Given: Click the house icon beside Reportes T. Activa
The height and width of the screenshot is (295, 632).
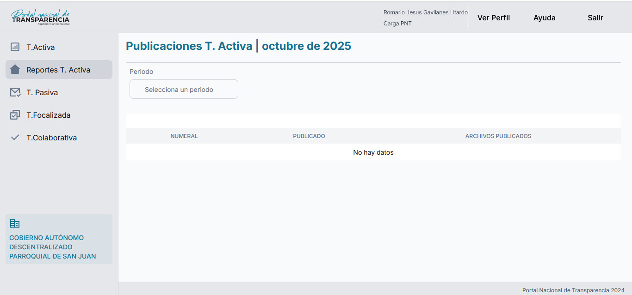Looking at the screenshot, I should [15, 70].
